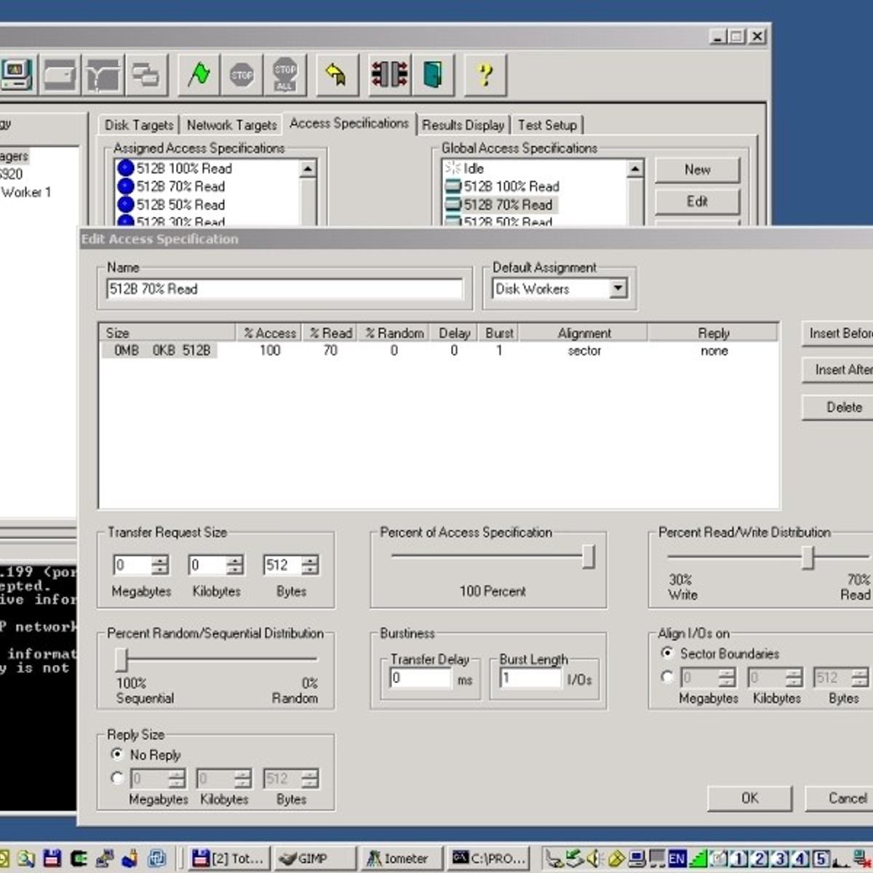Click the Start Disk Worker toolbar icon
The height and width of the screenshot is (873, 873).
click(x=60, y=74)
